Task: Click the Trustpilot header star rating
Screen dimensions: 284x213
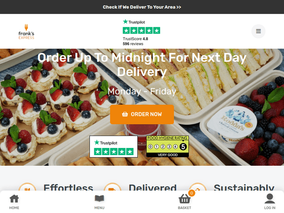Action: 142,30
